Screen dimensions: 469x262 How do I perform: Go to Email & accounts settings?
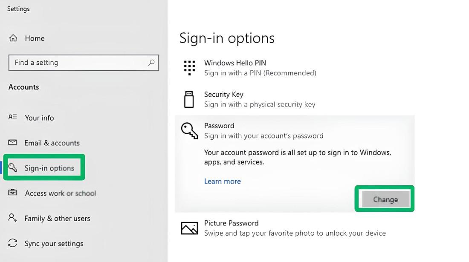(x=52, y=143)
